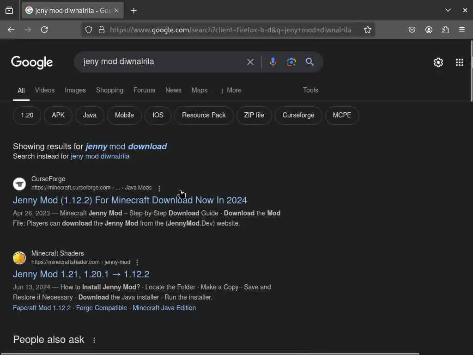
Task: Select the APK filter chip
Action: [58, 115]
